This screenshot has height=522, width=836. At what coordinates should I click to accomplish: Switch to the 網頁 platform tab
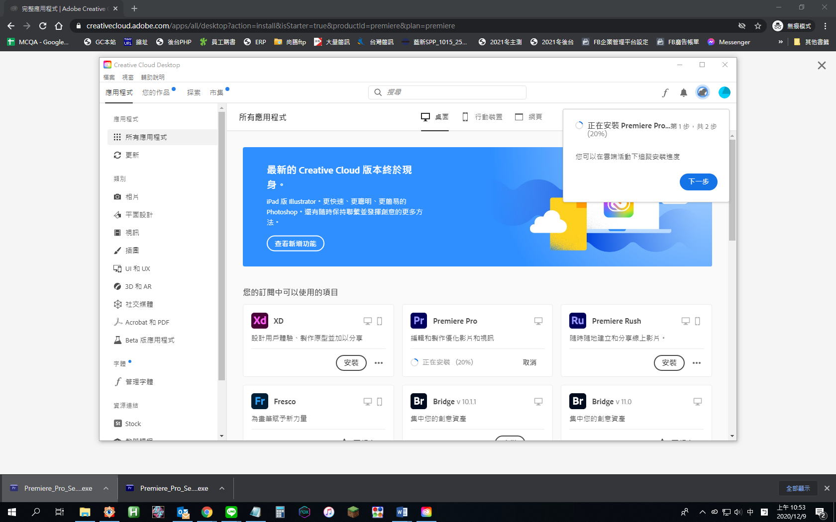(528, 117)
